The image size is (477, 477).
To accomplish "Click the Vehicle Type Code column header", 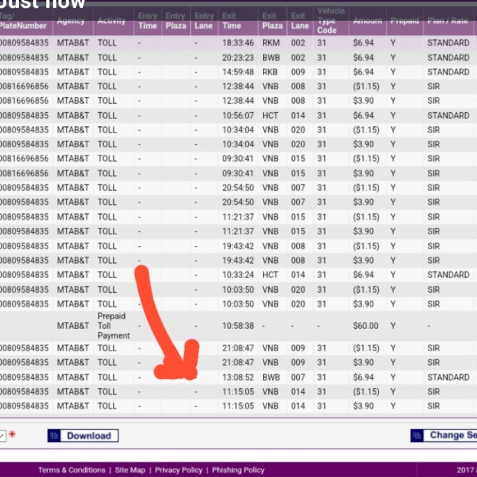I will pyautogui.click(x=331, y=21).
